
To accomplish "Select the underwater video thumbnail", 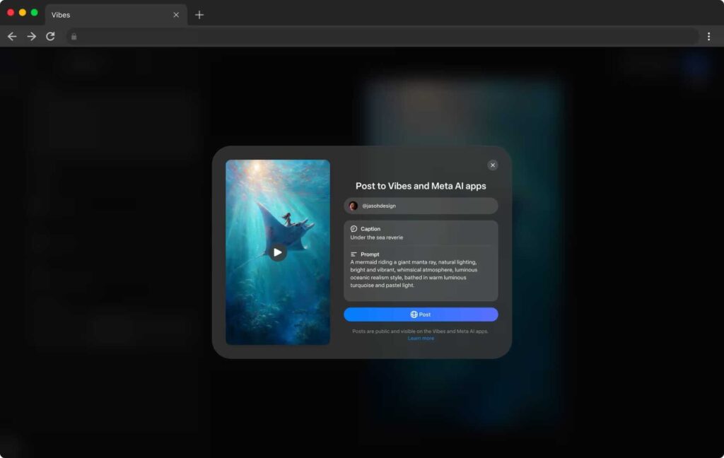I will pos(277,252).
